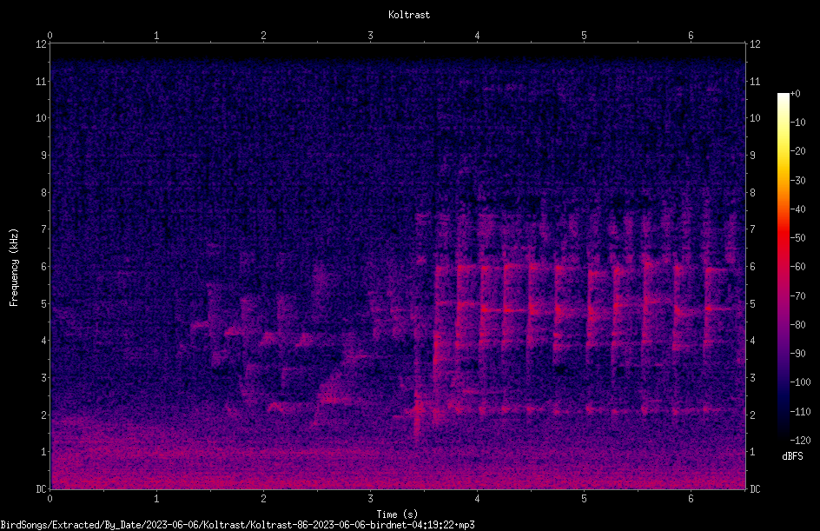Click the Koltrast title at top
Screen dimensions: 820x531
[x=409, y=15]
